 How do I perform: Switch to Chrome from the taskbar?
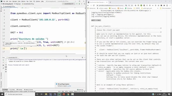pos(68,94)
